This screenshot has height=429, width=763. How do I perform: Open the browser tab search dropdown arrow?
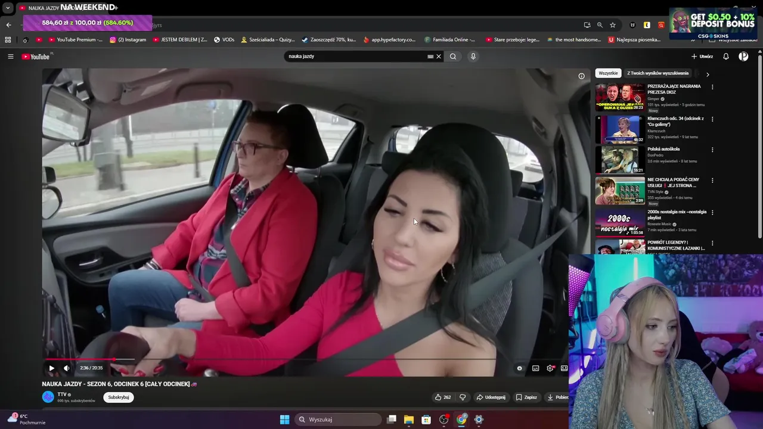pos(8,8)
